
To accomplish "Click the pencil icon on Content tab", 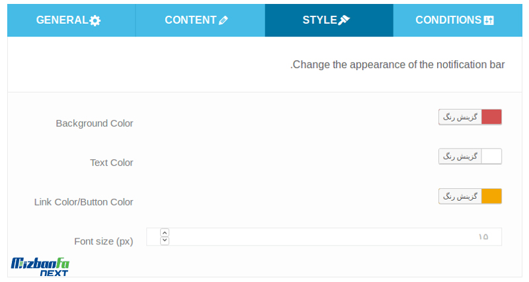I will [223, 20].
